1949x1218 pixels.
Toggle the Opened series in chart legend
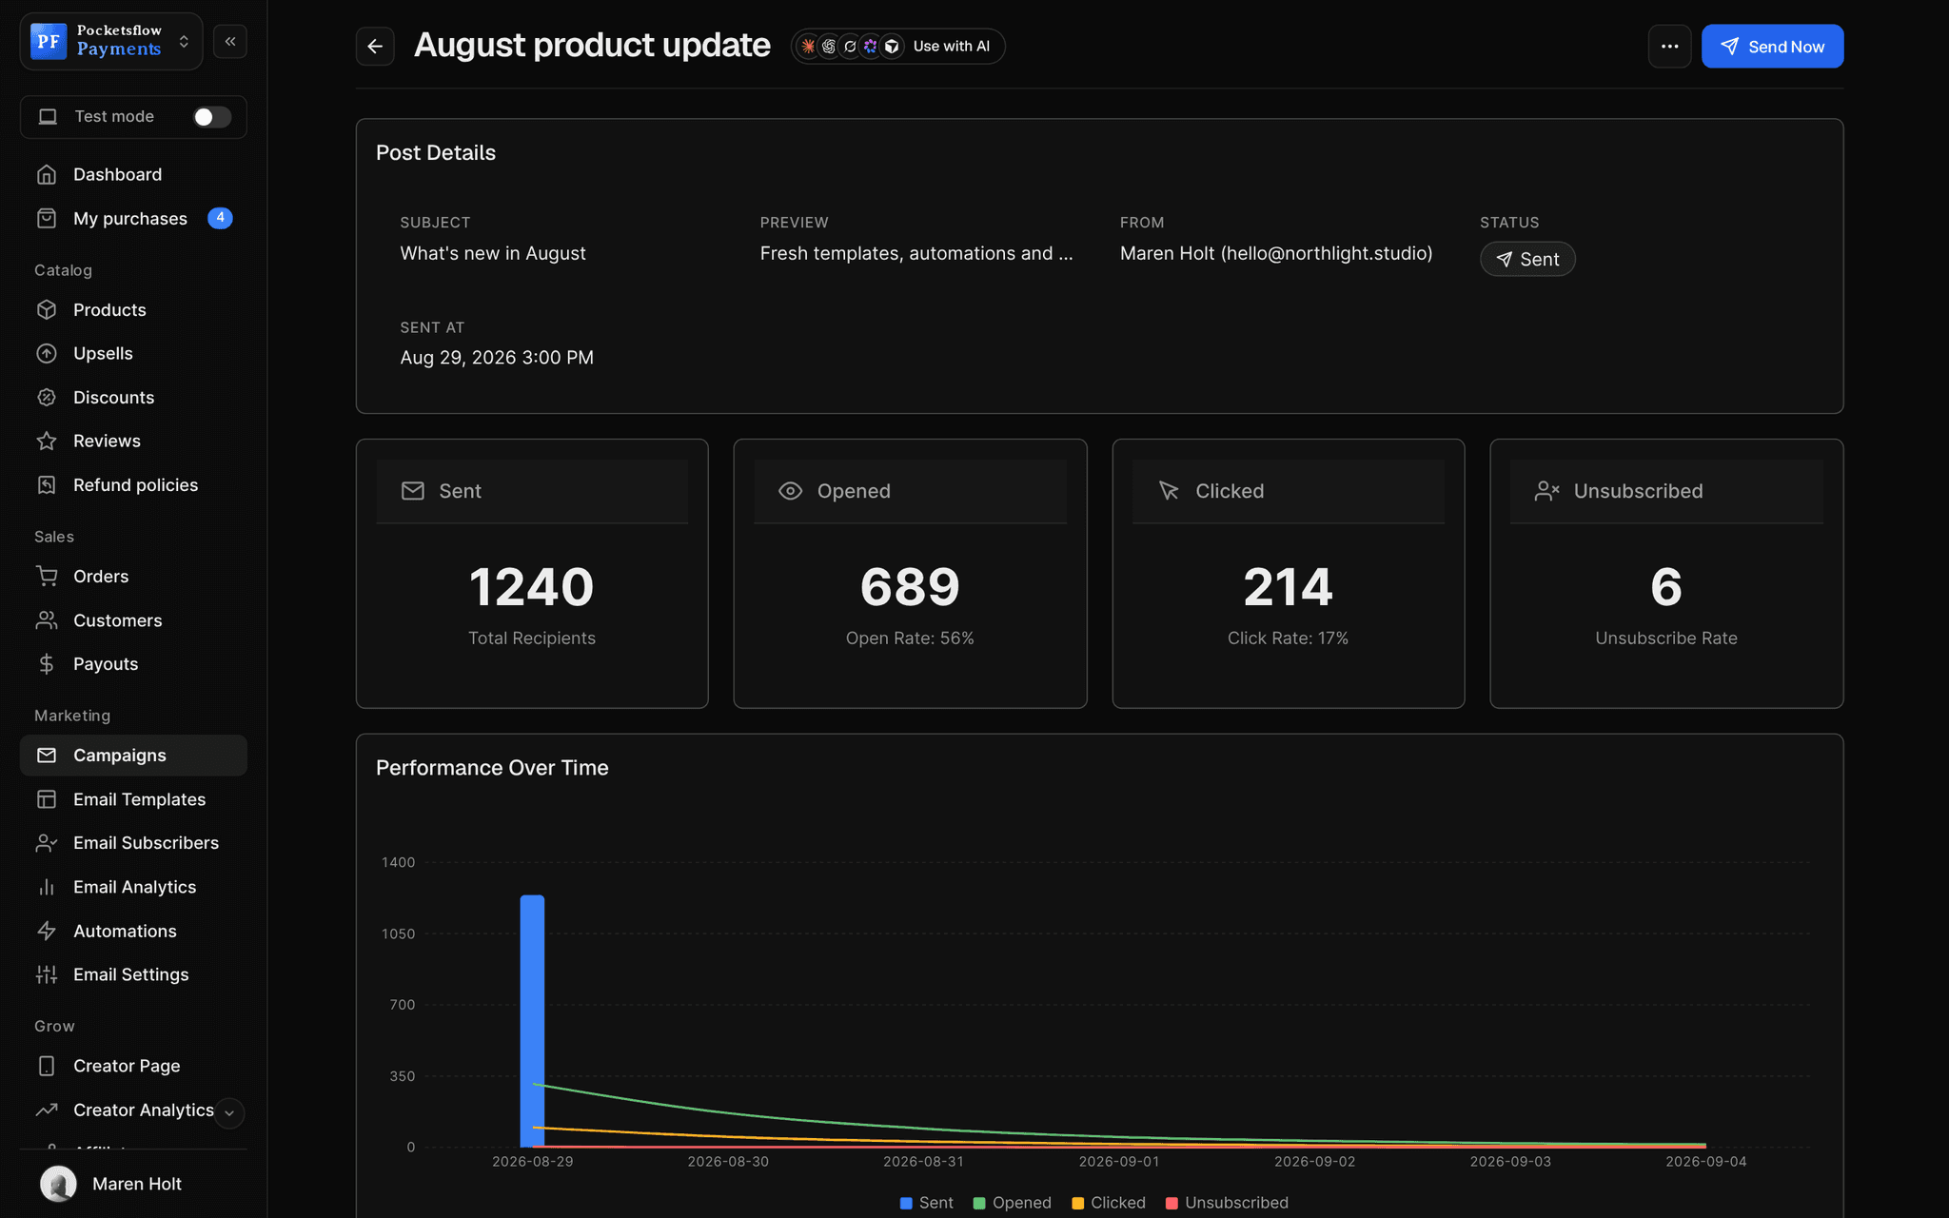[1012, 1203]
